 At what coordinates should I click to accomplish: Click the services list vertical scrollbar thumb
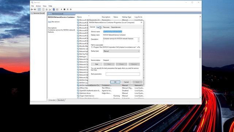tap(200, 54)
